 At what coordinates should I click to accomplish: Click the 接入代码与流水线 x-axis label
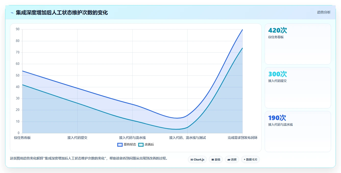coord(132,138)
